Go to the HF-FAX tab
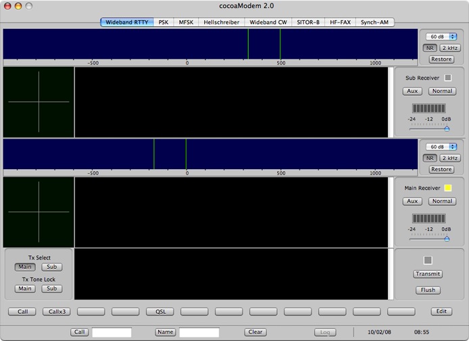The width and height of the screenshot is (469, 341). click(x=340, y=22)
